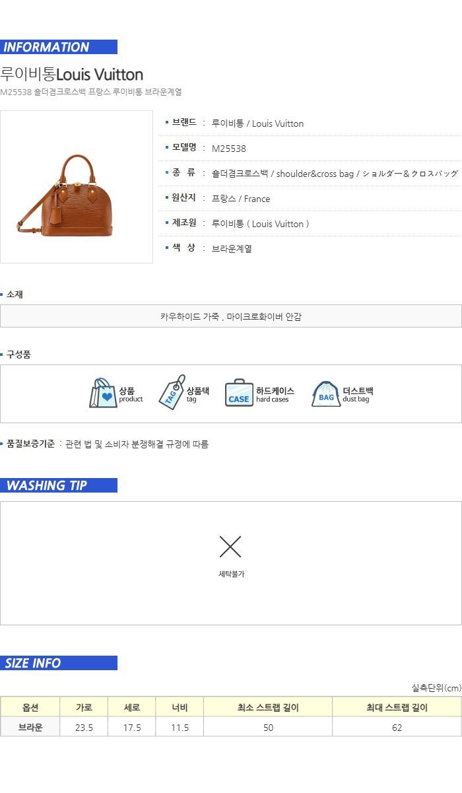This screenshot has height=793, width=462.
Task: Click the material description box
Action: (231, 316)
